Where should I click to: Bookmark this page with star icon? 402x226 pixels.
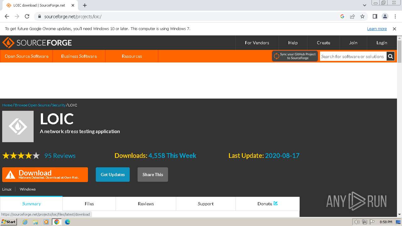coord(362,16)
